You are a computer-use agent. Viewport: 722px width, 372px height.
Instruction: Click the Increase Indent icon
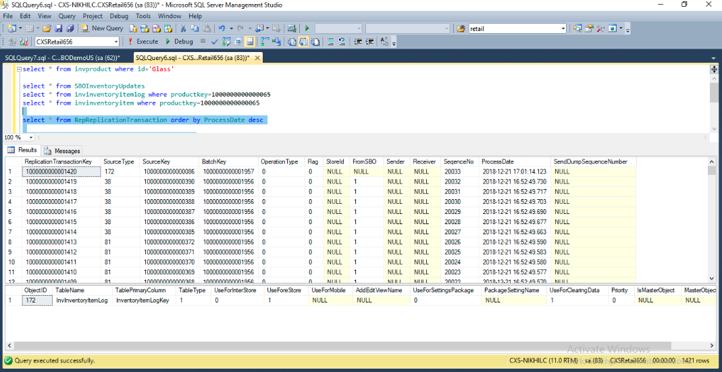pyautogui.click(x=369, y=41)
